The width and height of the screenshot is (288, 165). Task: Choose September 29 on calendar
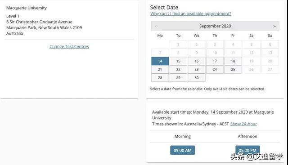click(x=178, y=78)
